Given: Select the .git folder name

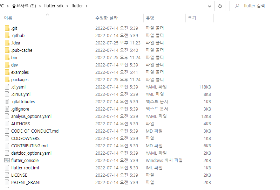Looking at the screenshot, I should click(14, 28).
